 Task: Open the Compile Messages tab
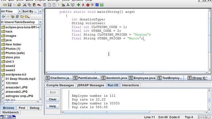[x=60, y=85]
